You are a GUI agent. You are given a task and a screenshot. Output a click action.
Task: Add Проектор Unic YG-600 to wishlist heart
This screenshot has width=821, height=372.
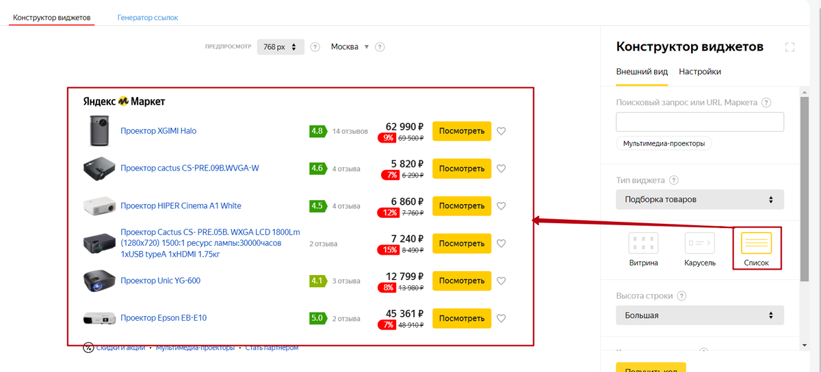[x=501, y=281]
